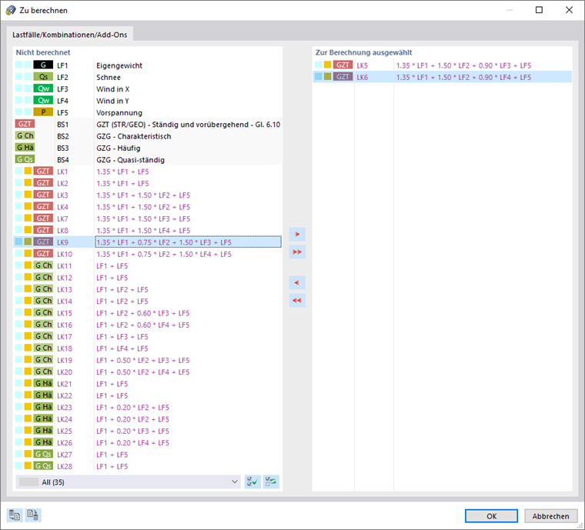Click the second icon at dialog bottom-left
This screenshot has width=585, height=530.
(33, 515)
